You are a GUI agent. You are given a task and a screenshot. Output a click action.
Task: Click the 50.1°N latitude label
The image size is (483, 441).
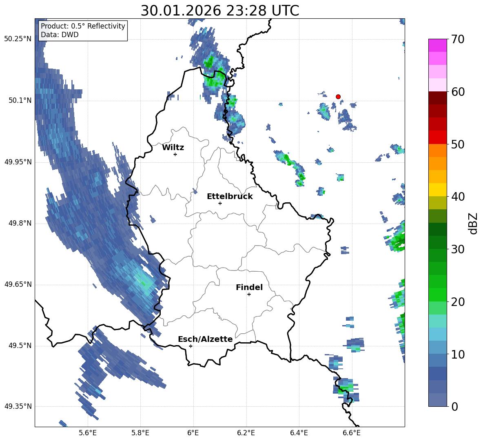pos(20,100)
